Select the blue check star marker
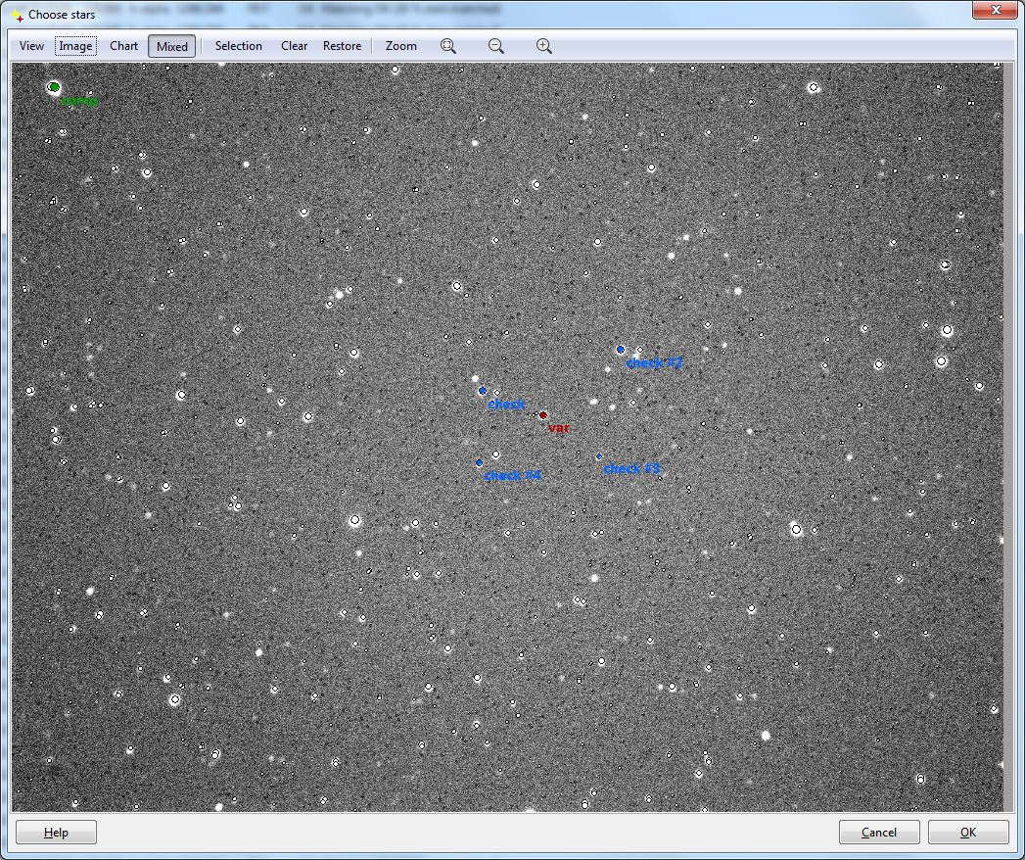The image size is (1025, 860). [x=483, y=391]
